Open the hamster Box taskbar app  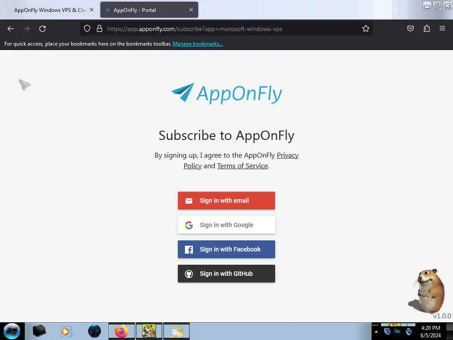tap(149, 331)
